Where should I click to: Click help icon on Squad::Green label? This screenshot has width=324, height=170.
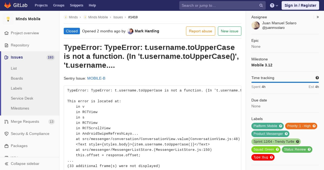(x=277, y=149)
